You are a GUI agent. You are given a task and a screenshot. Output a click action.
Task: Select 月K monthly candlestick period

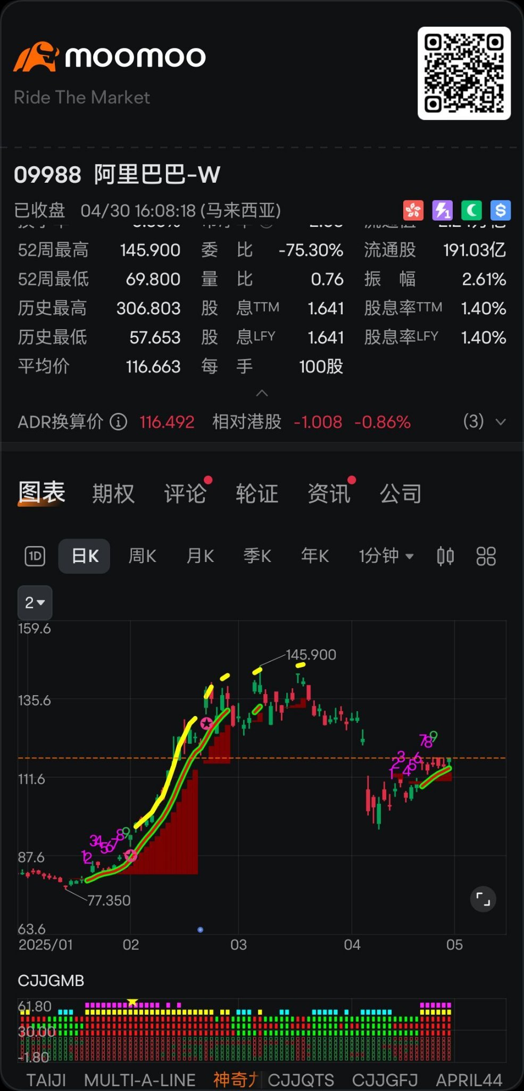pos(200,556)
